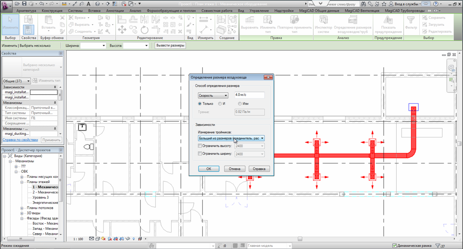The height and width of the screenshot is (249, 463).
Task: Click the 4.0 м/с velocity input field
Action: [249, 95]
